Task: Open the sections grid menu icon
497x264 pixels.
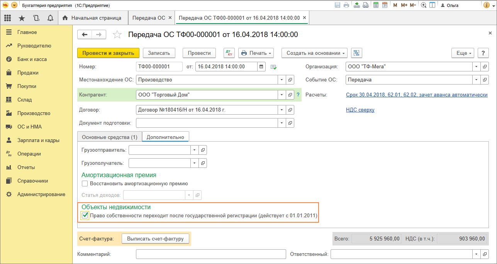Action: [x=7, y=18]
